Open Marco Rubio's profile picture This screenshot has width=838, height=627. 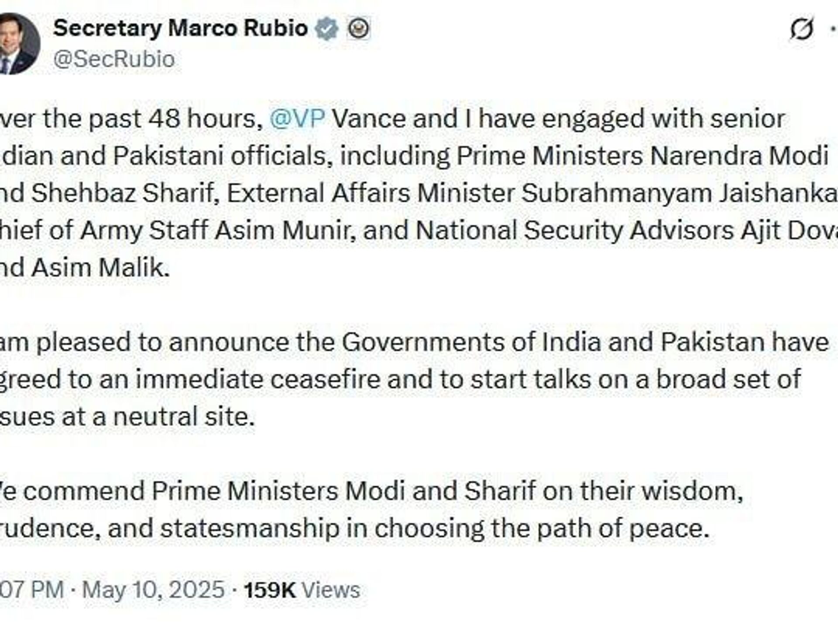coord(17,44)
